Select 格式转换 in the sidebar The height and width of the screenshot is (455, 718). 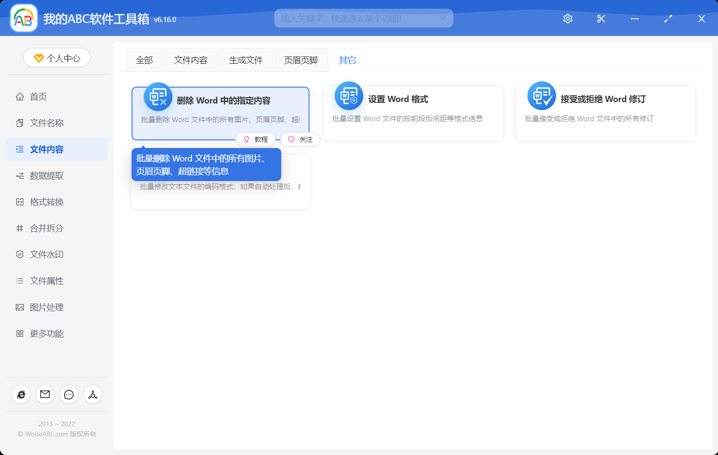click(46, 202)
